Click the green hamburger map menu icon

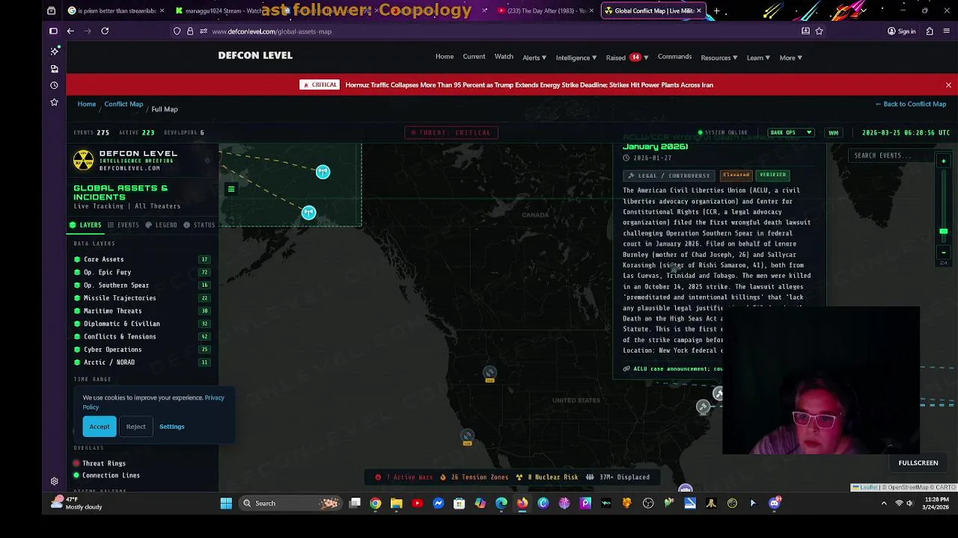point(231,189)
